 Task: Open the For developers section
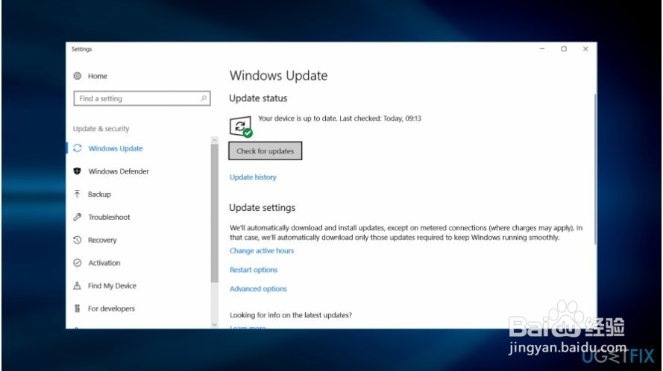pos(111,308)
